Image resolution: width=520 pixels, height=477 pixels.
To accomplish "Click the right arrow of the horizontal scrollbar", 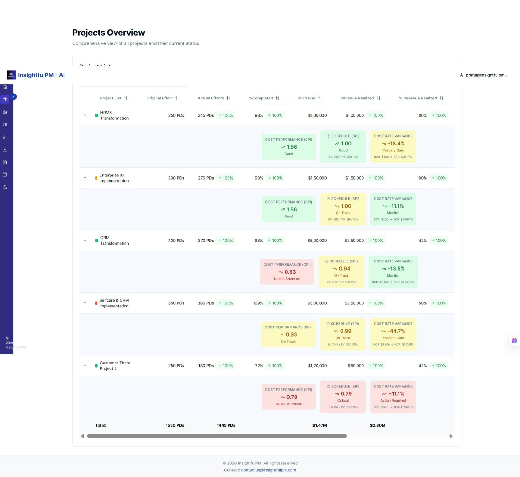I will click(x=451, y=436).
